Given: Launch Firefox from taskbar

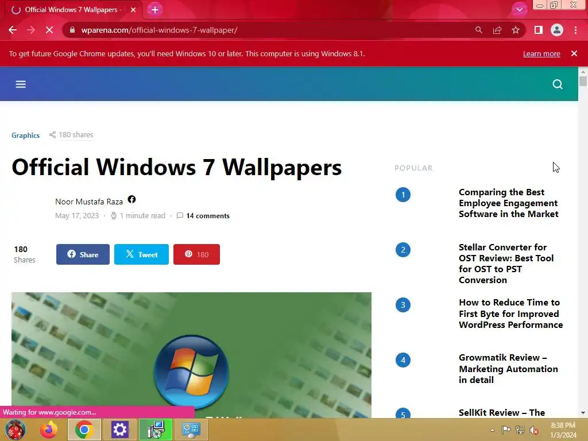Looking at the screenshot, I should pos(49,430).
